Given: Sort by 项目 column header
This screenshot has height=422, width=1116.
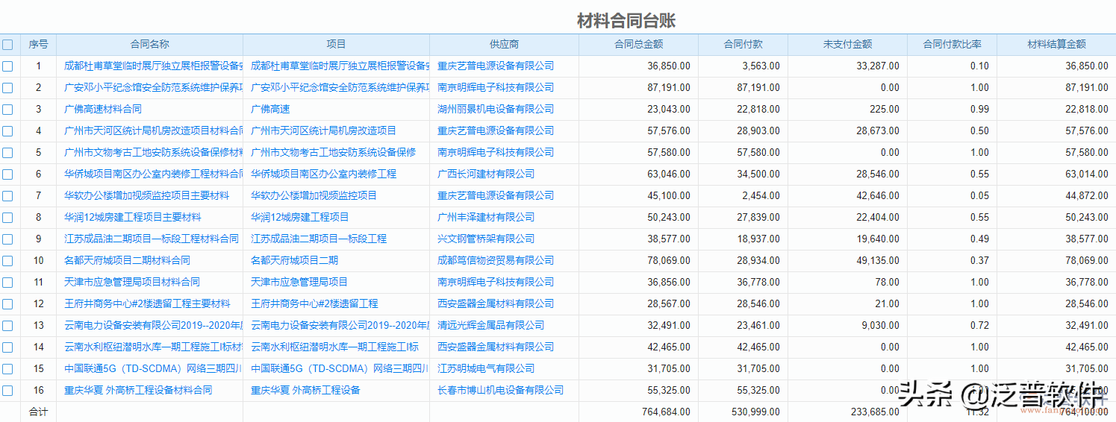Looking at the screenshot, I should click(337, 45).
